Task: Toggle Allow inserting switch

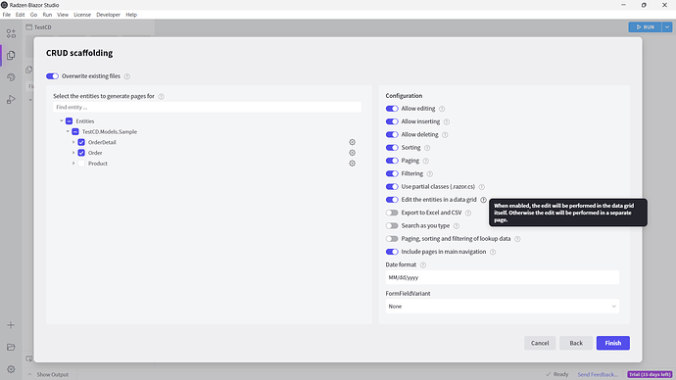Action: (392, 121)
